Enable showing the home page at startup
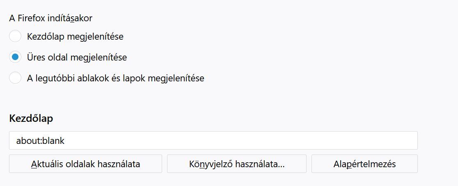The width and height of the screenshot is (458, 186). 15,36
